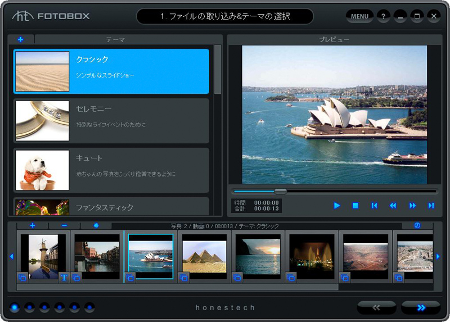Go to the sixth step indicator dot

[89, 307]
